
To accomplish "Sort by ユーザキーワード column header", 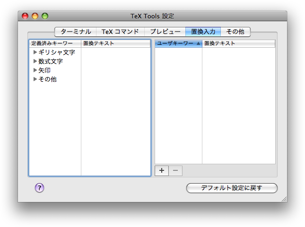I will (178, 43).
